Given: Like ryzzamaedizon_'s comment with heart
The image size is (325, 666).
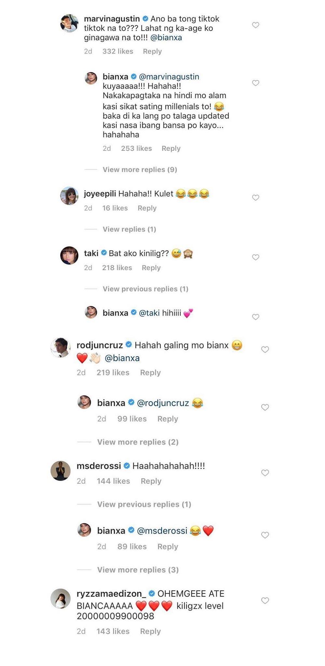Looking at the screenshot, I should pos(265,601).
